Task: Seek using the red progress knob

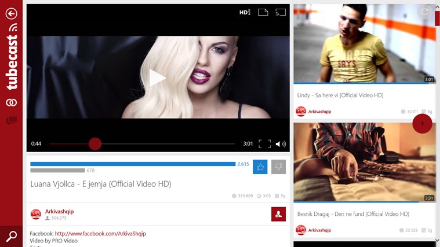Action: click(95, 143)
